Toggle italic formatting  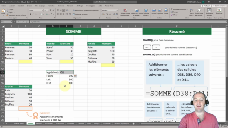pos(33,14)
